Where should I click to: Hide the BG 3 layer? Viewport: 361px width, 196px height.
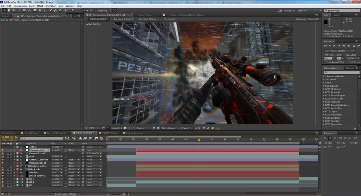coord(3,179)
